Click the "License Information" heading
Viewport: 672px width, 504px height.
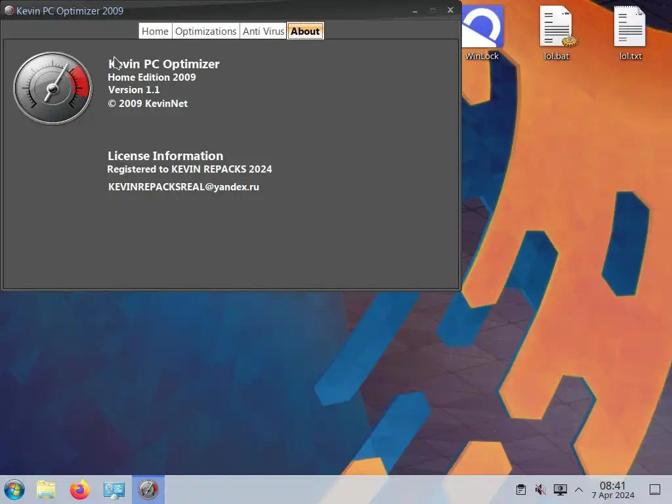click(x=165, y=156)
